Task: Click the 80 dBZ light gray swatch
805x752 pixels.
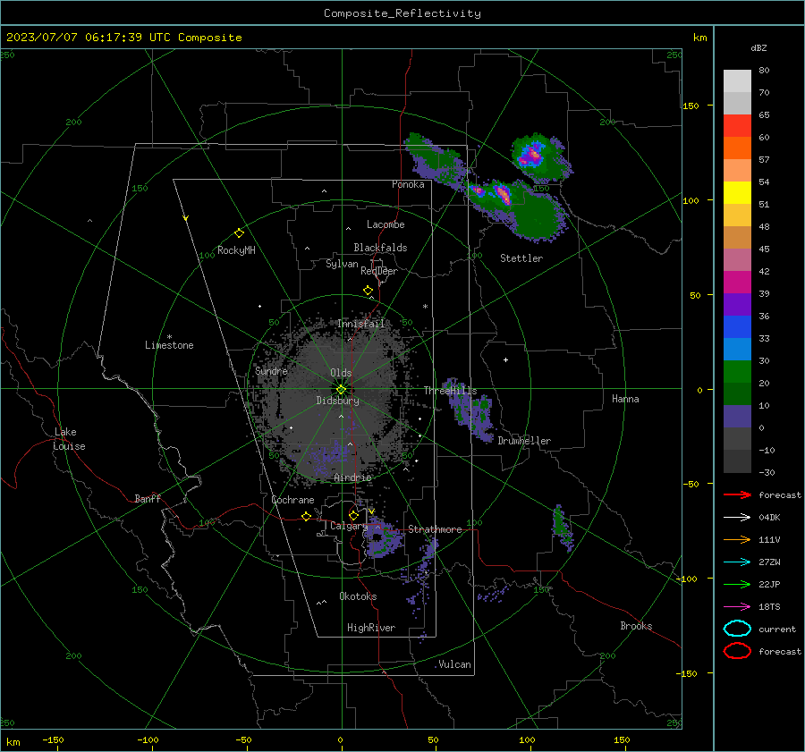Action: [x=737, y=80]
